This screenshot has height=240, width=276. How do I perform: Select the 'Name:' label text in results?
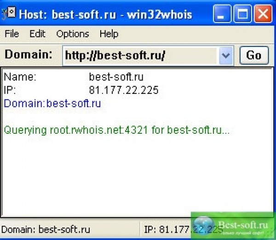[x=20, y=77]
